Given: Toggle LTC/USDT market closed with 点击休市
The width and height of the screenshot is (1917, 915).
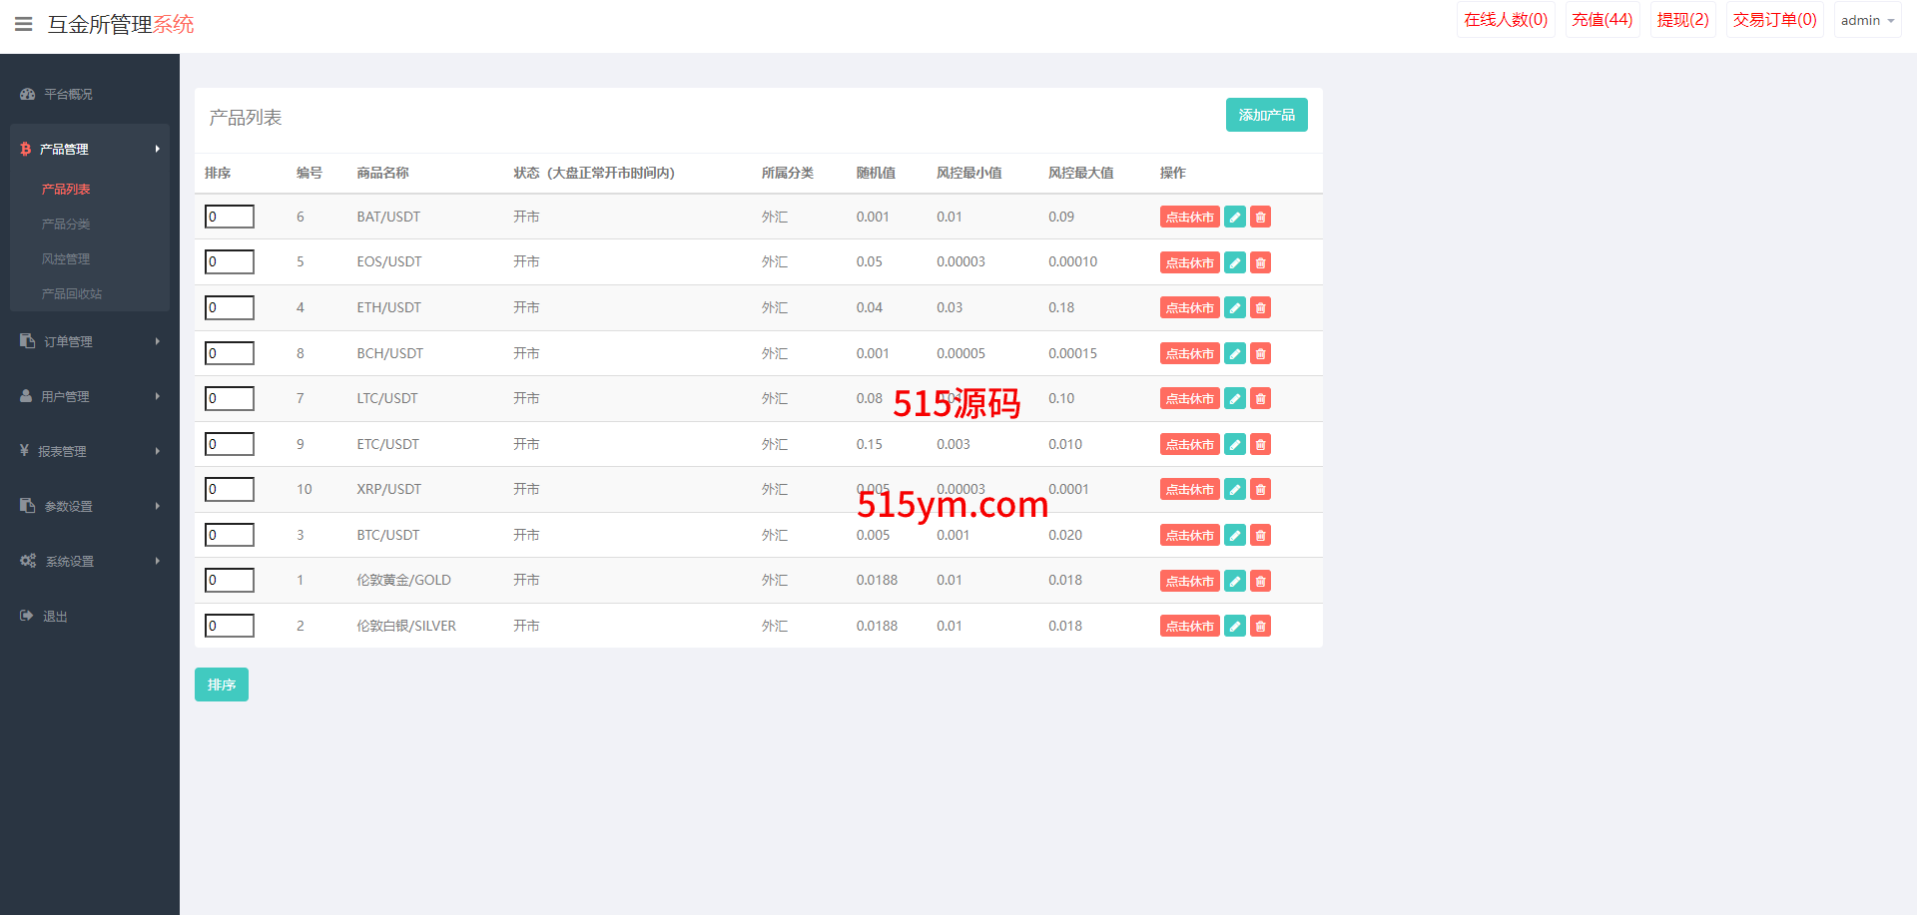Looking at the screenshot, I should [x=1189, y=399].
